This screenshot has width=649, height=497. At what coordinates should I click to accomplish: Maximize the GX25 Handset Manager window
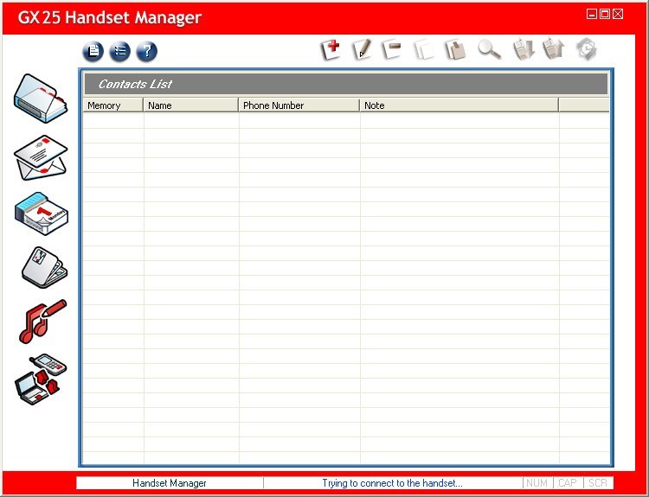coord(605,14)
